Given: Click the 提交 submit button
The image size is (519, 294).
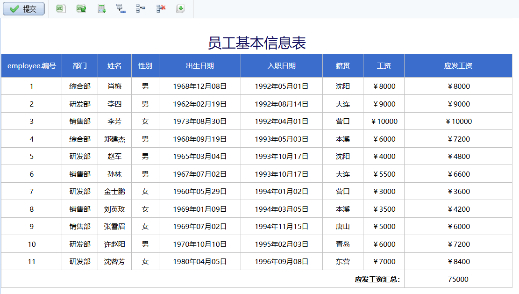Looking at the screenshot, I should pyautogui.click(x=24, y=9).
